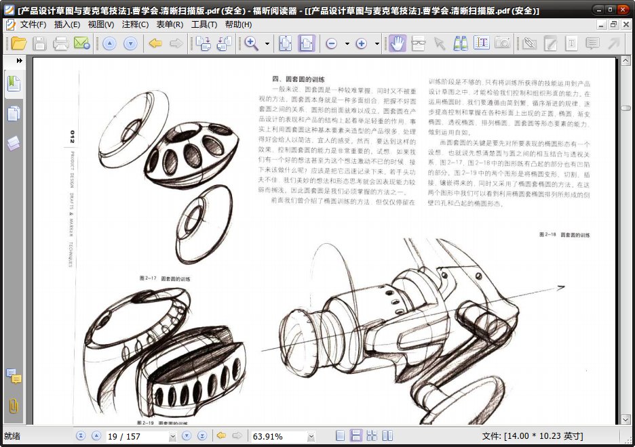
Task: Open dropdown arrow next to minus zoom button
Action: [x=347, y=43]
